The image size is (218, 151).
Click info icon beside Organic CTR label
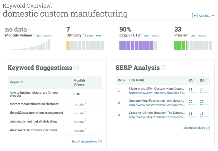coord(142,34)
